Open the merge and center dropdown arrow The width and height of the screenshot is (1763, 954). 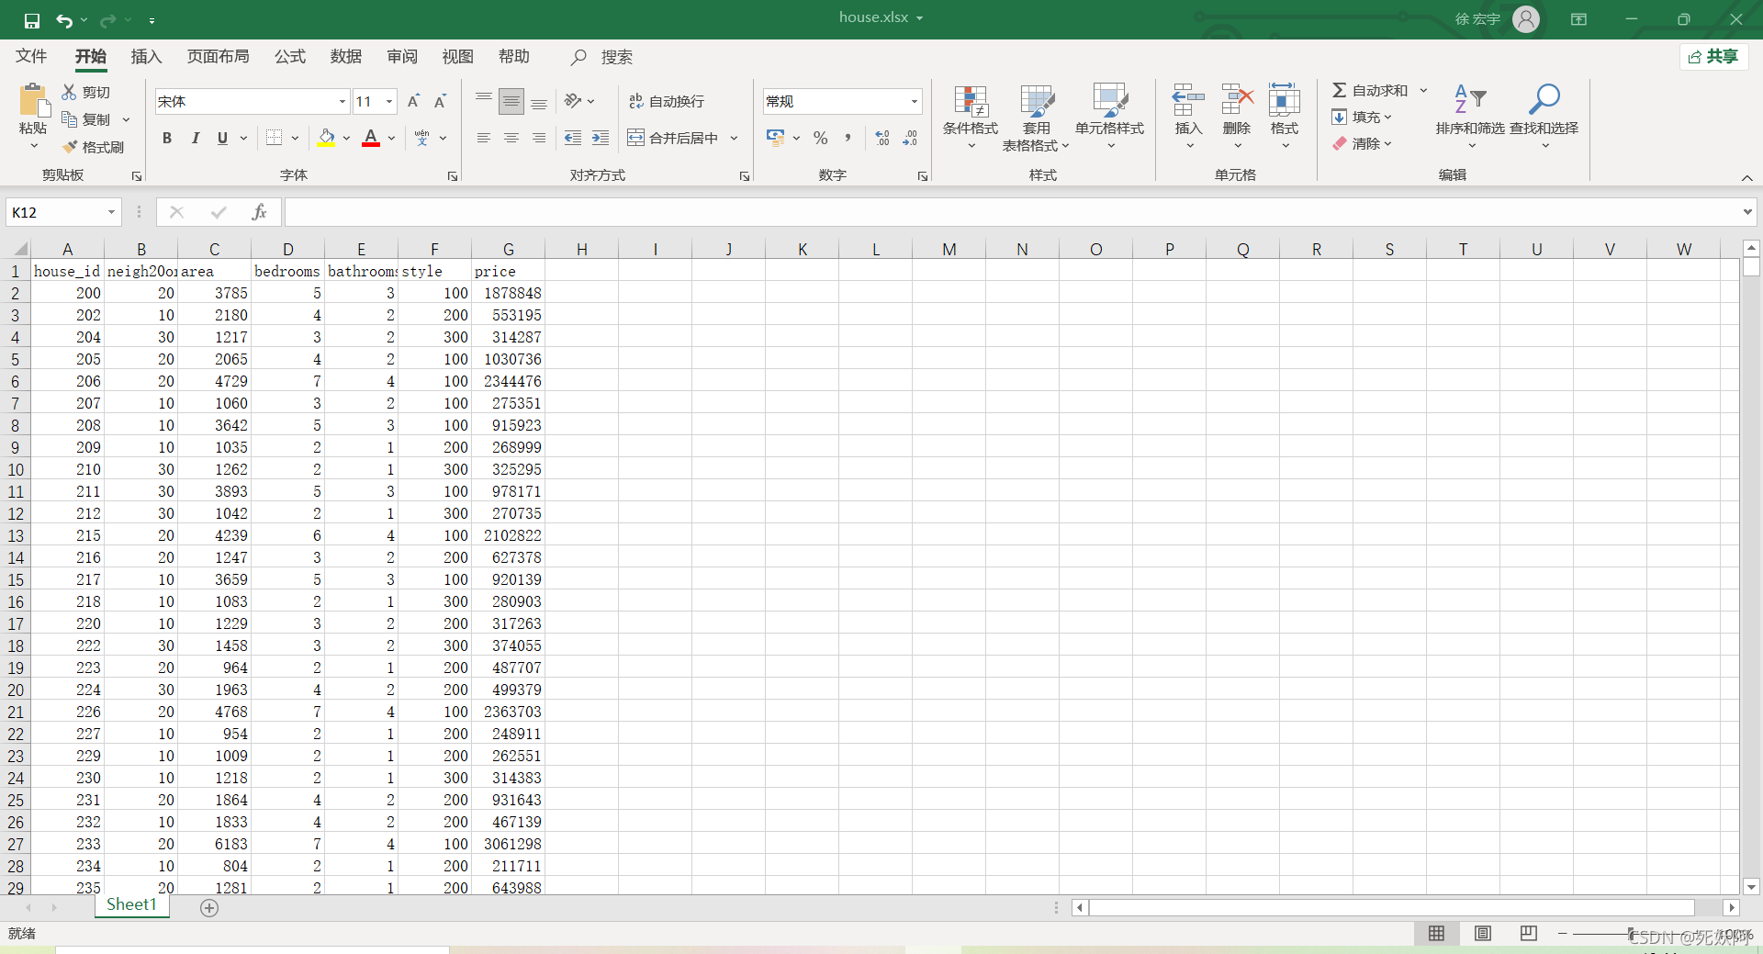(x=734, y=138)
